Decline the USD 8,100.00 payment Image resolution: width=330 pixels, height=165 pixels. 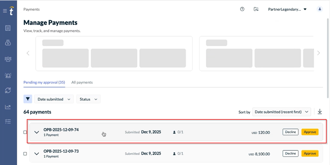pos(290,153)
